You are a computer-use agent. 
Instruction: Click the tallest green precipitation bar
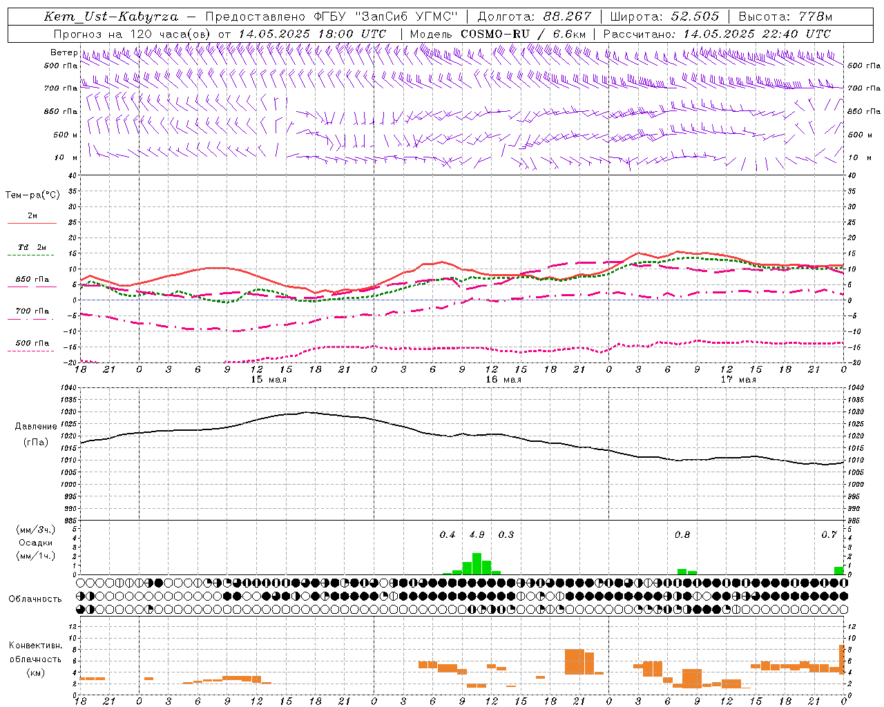tap(477, 563)
